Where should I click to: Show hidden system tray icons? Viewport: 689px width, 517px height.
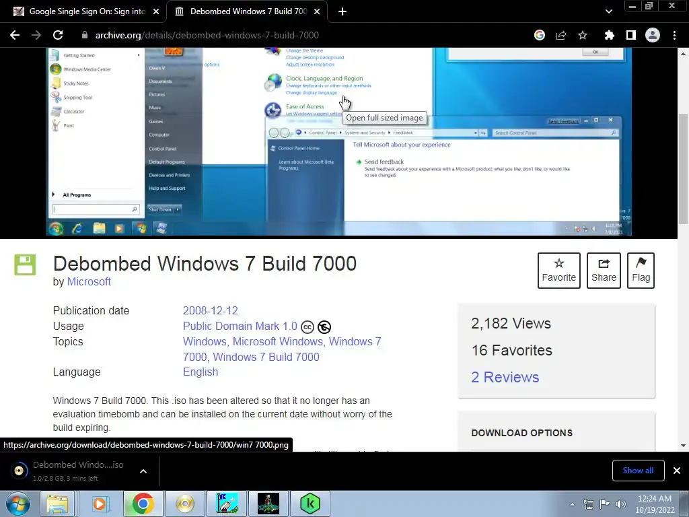point(572,504)
